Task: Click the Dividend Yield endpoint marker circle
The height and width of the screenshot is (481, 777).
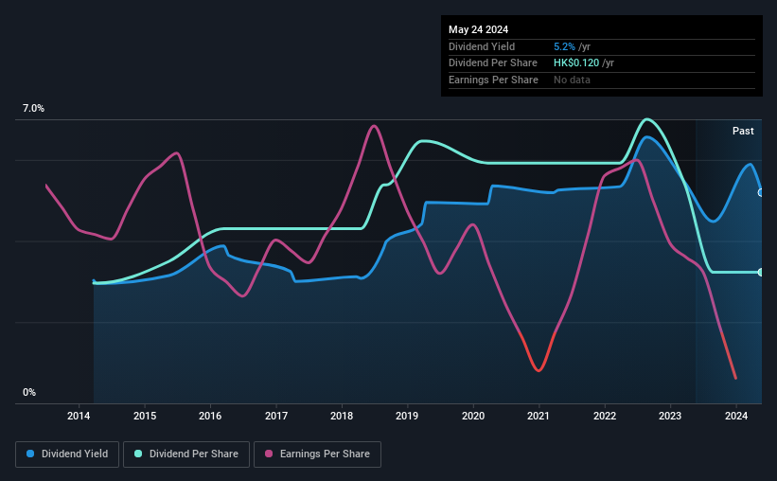Action: click(x=761, y=192)
